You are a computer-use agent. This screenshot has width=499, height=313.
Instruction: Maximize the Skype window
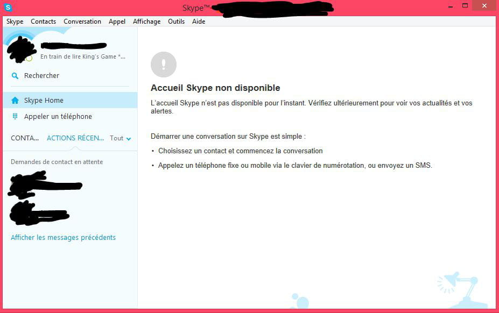(x=465, y=6)
